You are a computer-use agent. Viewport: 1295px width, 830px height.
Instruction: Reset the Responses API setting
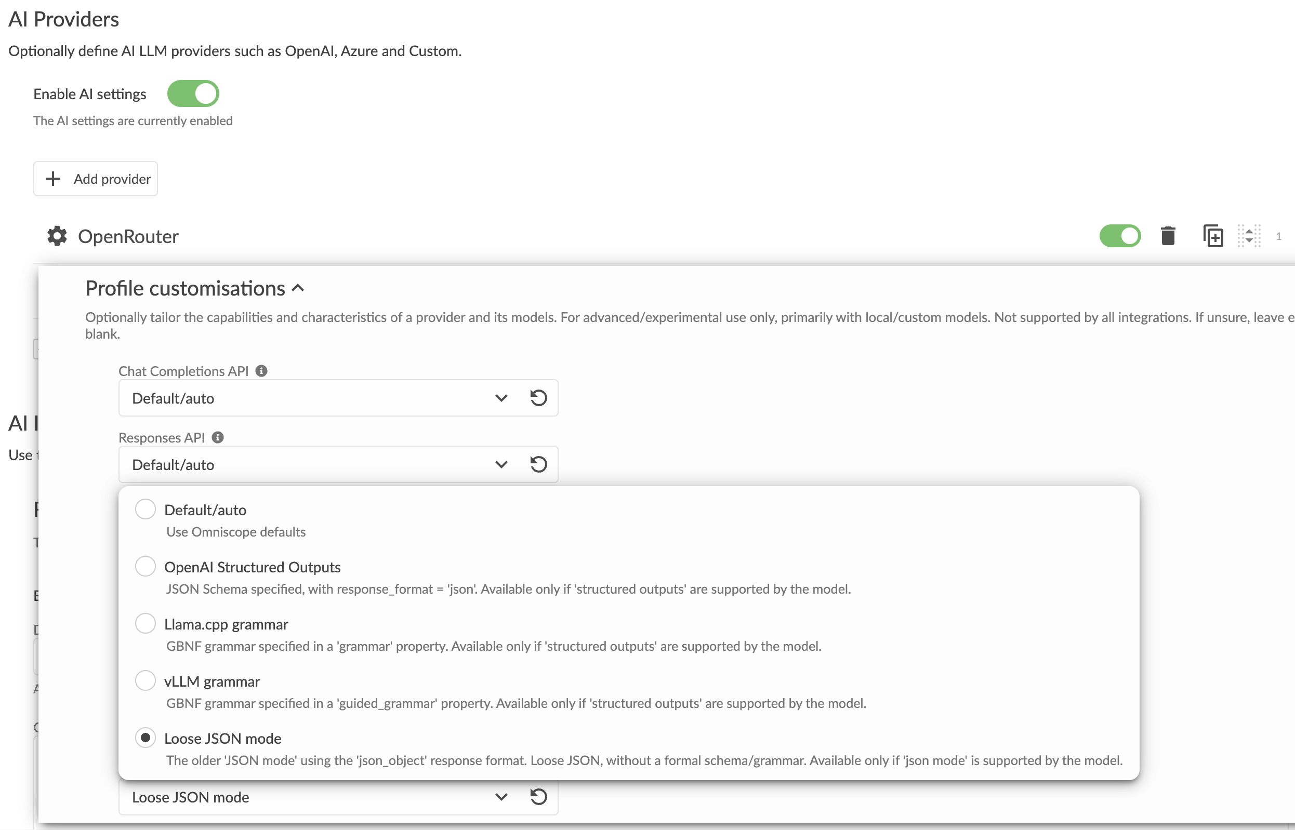(x=538, y=464)
